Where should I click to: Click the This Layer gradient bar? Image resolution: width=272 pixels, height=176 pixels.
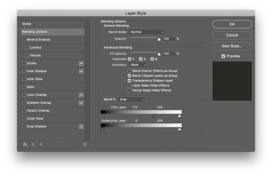coord(141,112)
